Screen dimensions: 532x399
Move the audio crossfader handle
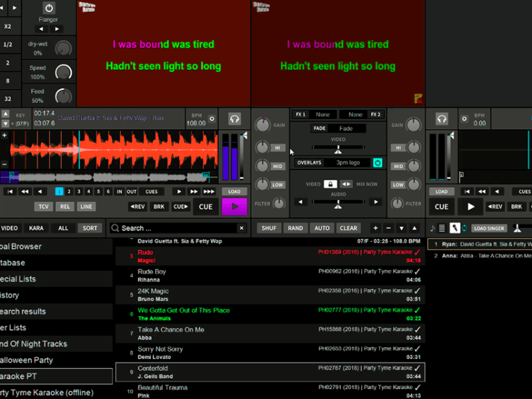pyautogui.click(x=338, y=204)
